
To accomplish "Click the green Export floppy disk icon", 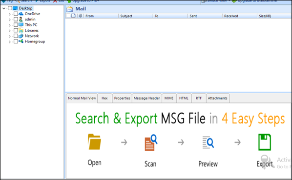I will click(265, 142).
